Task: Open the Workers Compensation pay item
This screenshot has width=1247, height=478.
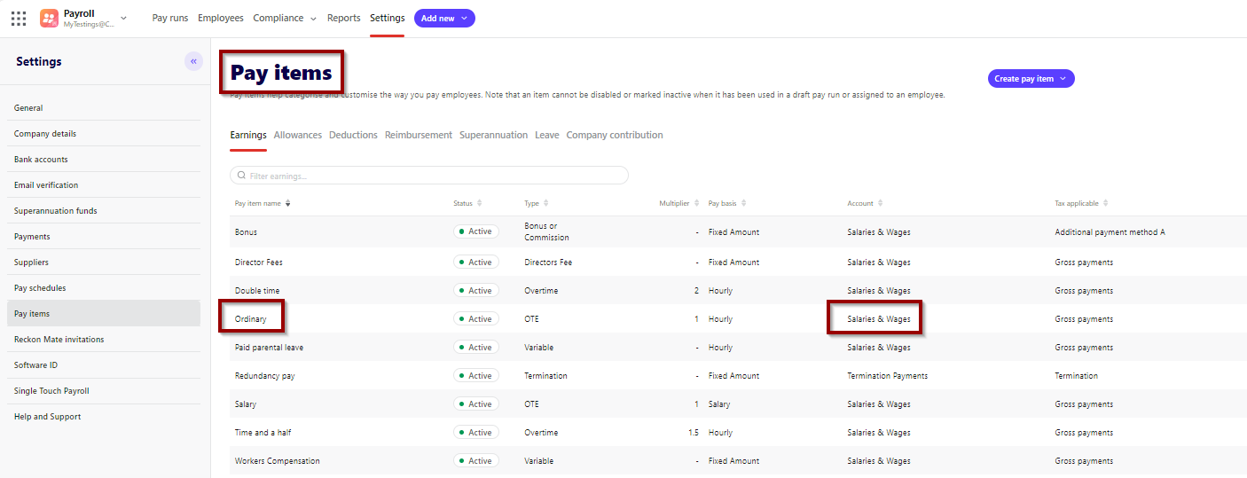Action: 278,461
